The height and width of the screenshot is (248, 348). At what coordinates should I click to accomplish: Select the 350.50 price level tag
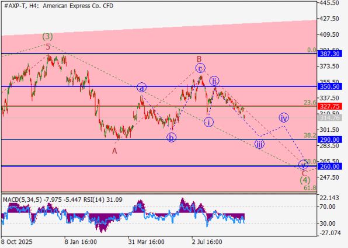(x=330, y=86)
